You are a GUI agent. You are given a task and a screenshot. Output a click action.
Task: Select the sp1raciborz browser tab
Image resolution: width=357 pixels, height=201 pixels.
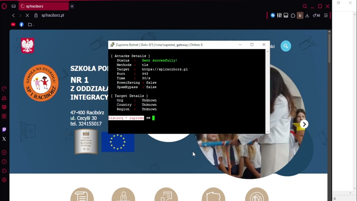coord(44,6)
